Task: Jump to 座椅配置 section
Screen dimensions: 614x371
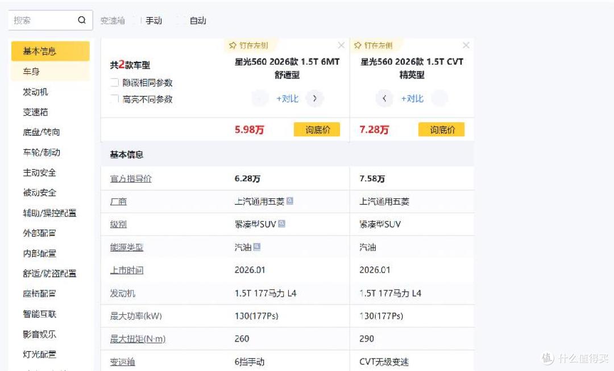Action: click(x=40, y=294)
